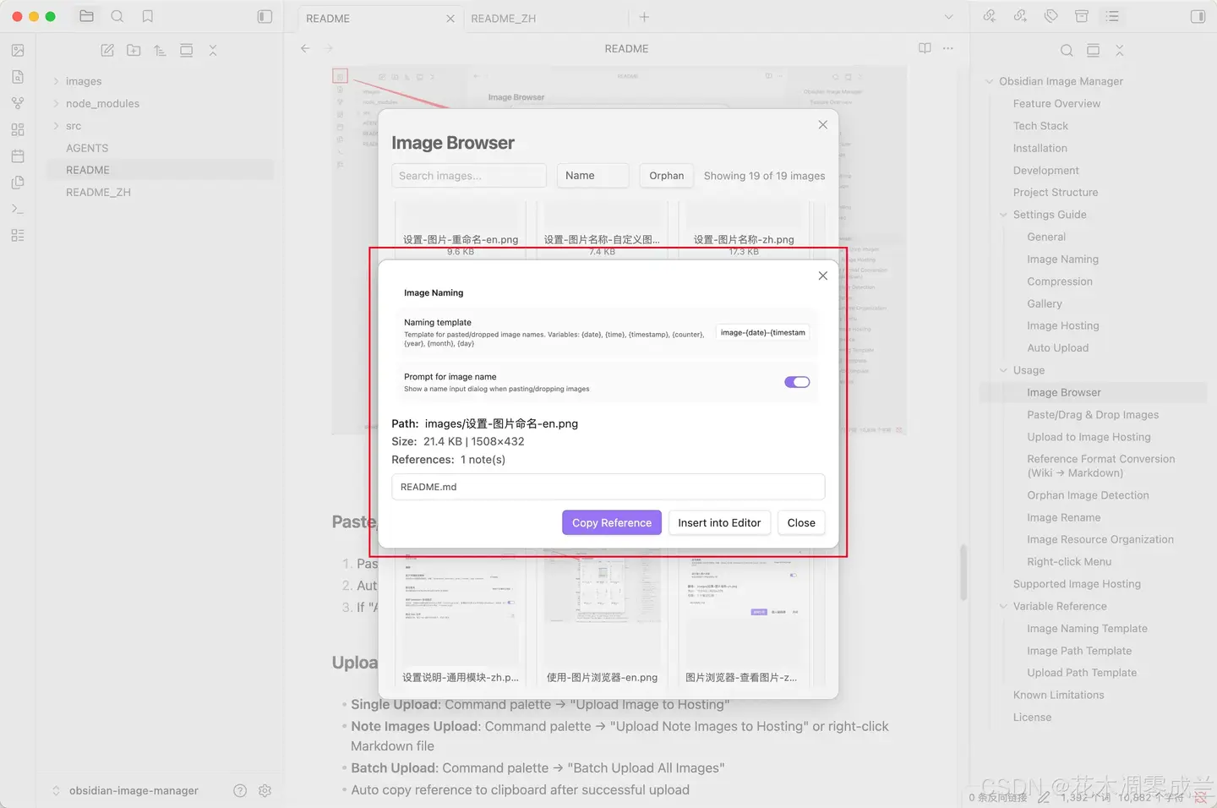Click the file search ribbon icon
This screenshot has width=1217, height=808.
click(x=18, y=77)
